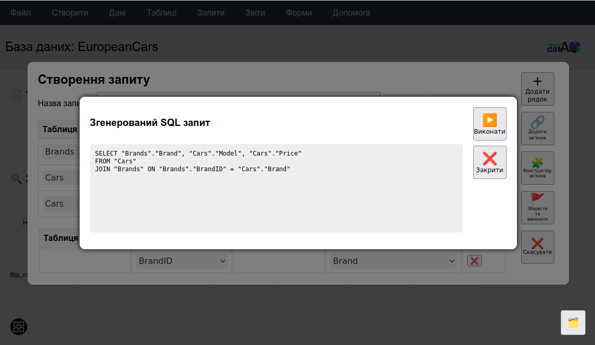Delete the join row with the red X
This screenshot has height=345, width=595.
coord(474,261)
